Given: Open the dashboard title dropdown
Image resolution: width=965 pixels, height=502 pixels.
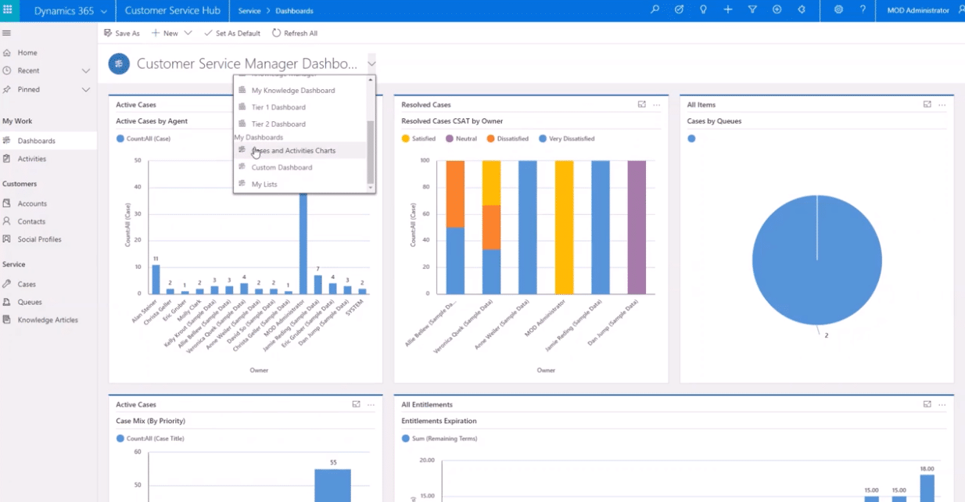Looking at the screenshot, I should (371, 63).
